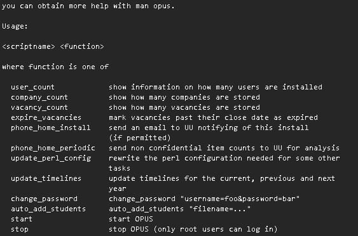Click phone_home_install in the function list
This screenshot has width=358, height=236.
pyautogui.click(x=50, y=128)
